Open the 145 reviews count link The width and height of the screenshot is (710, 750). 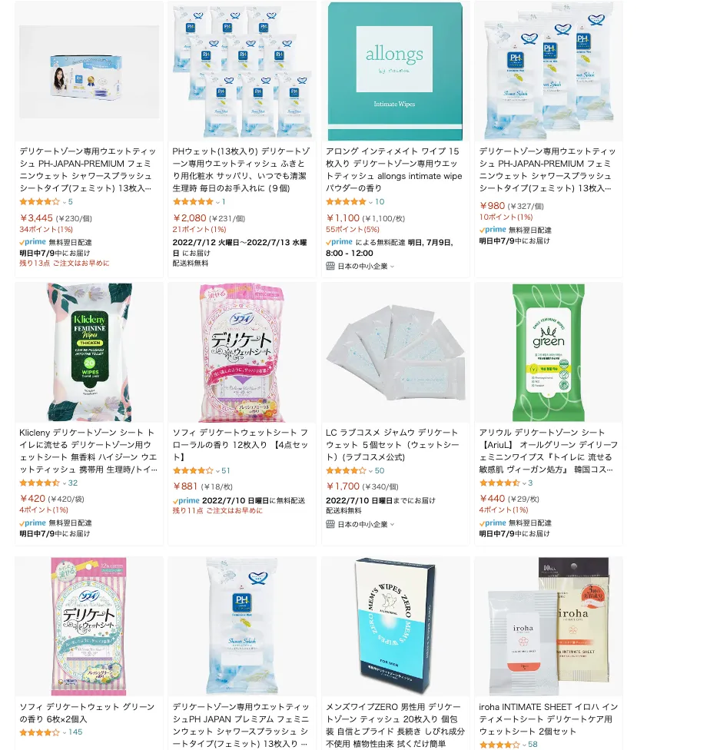pos(75,732)
